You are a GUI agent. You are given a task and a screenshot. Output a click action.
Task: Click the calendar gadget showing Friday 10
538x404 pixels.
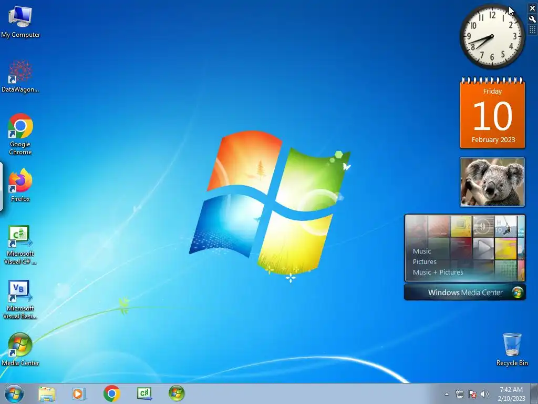pyautogui.click(x=492, y=113)
